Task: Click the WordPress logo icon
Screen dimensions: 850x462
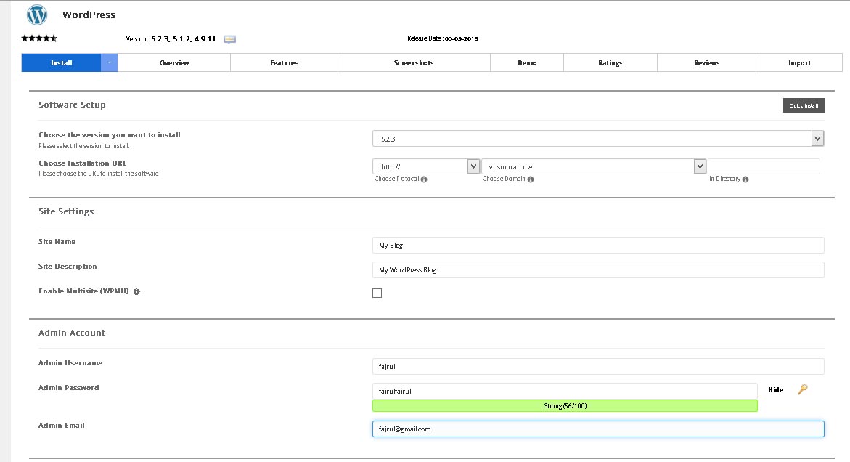Action: pos(37,15)
